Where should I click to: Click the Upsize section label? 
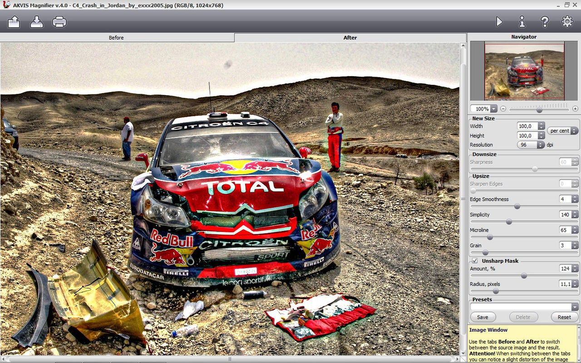pos(481,176)
